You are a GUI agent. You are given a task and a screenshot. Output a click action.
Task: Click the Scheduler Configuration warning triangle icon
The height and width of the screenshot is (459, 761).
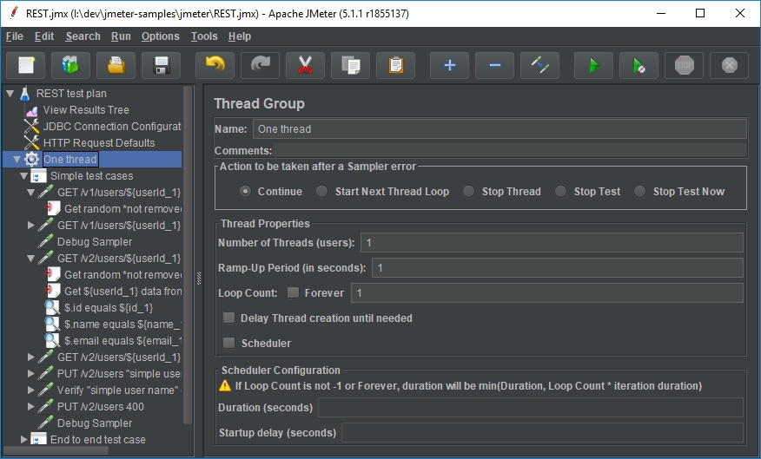(225, 386)
